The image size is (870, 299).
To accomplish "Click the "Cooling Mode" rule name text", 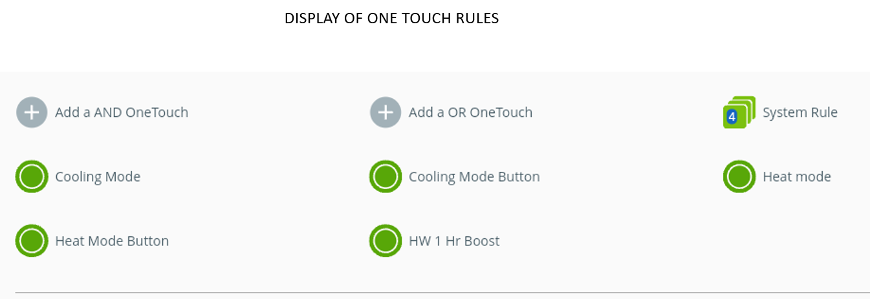I will point(98,176).
